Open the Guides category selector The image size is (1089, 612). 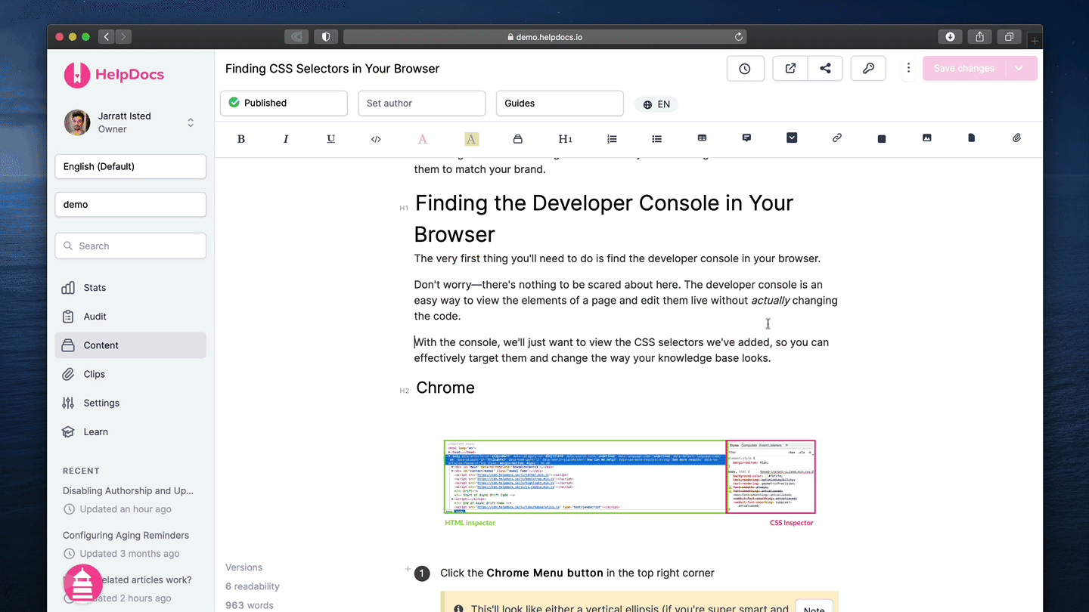560,103
